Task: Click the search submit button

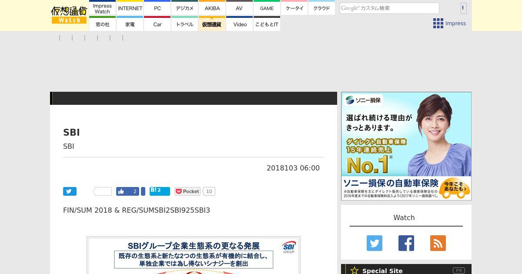Action: (463, 8)
